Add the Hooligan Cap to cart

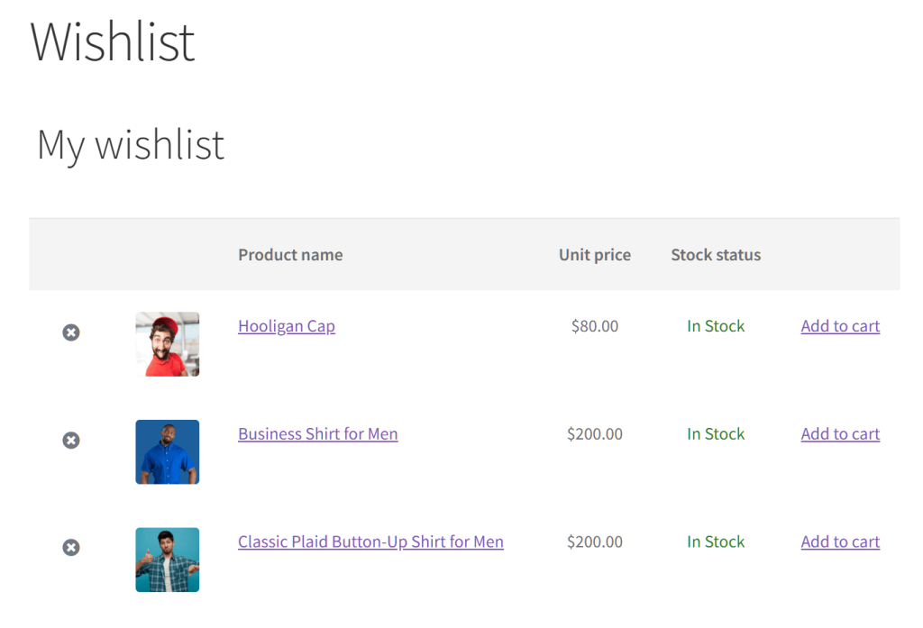840,325
